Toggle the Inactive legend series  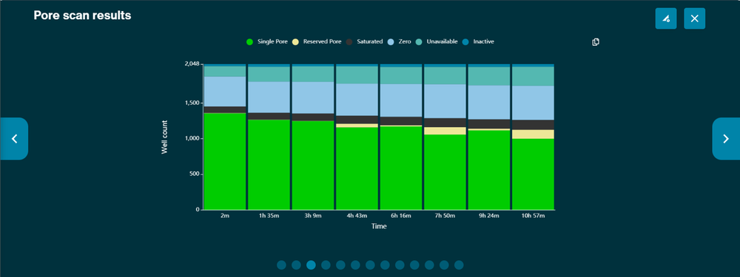[478, 41]
